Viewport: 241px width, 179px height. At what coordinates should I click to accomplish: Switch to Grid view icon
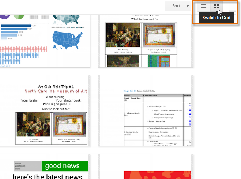[216, 7]
